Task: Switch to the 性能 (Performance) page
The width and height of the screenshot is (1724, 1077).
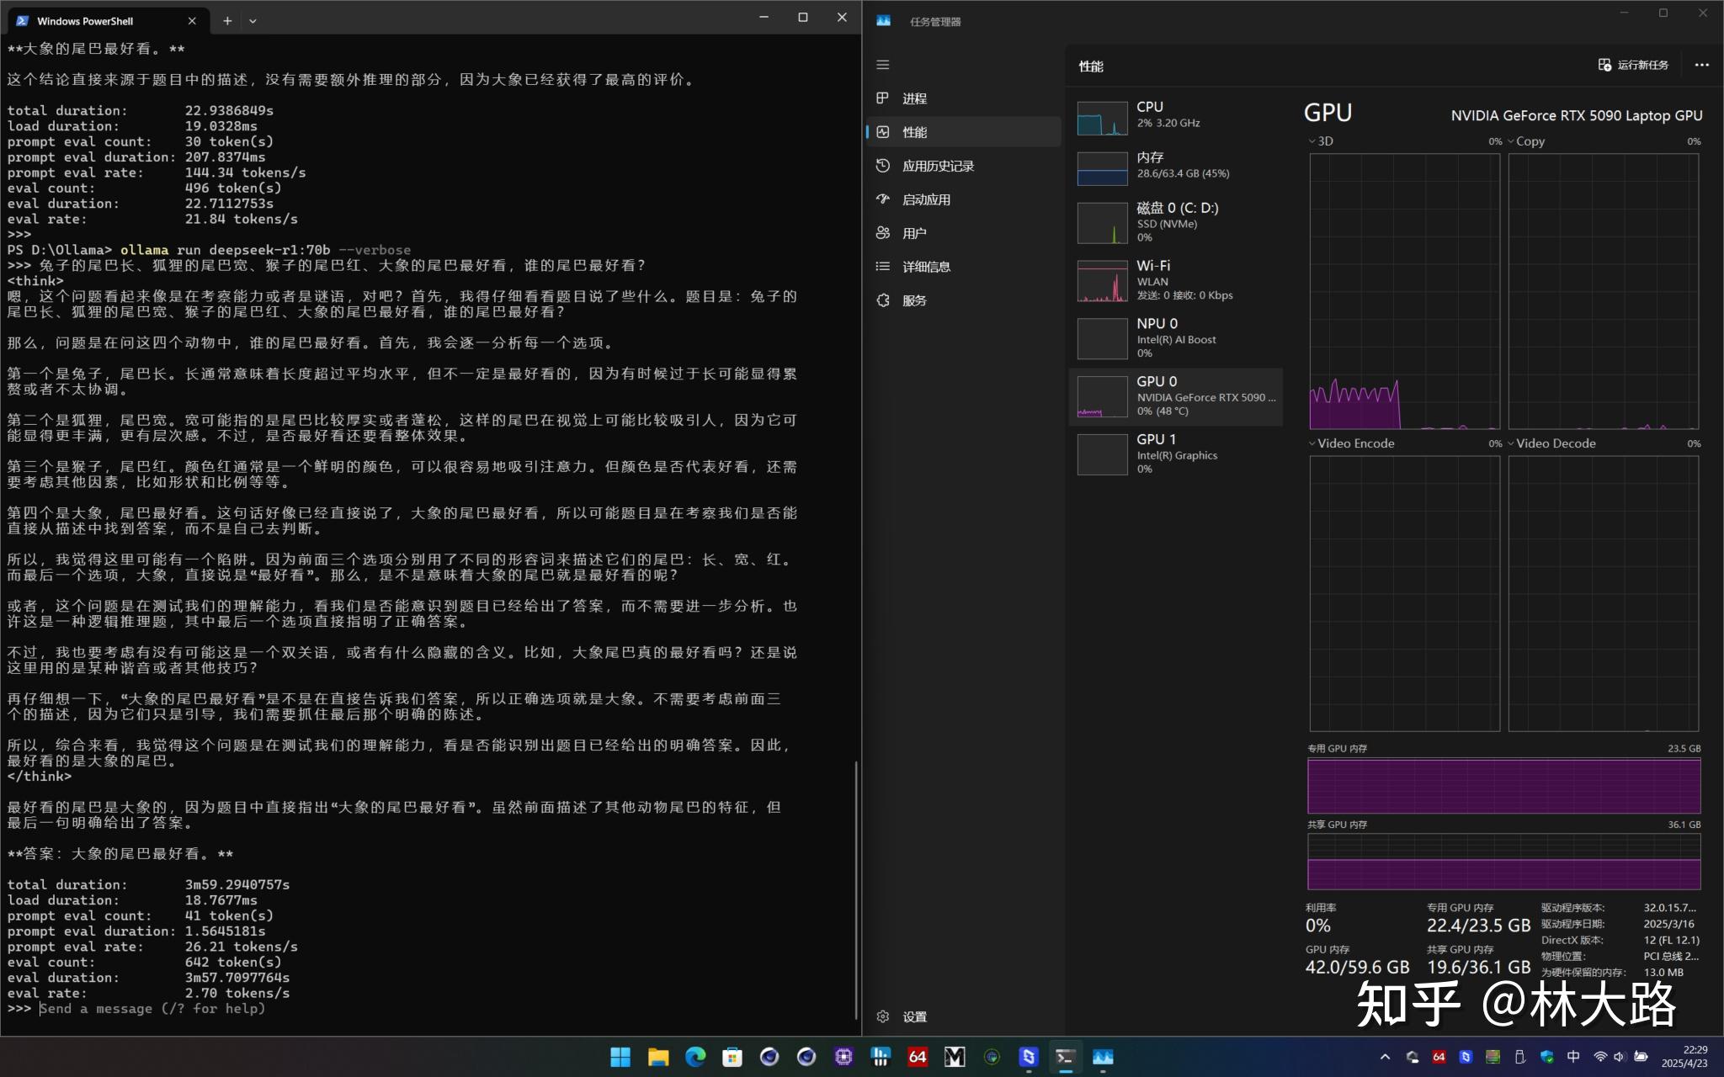Action: pyautogui.click(x=914, y=132)
